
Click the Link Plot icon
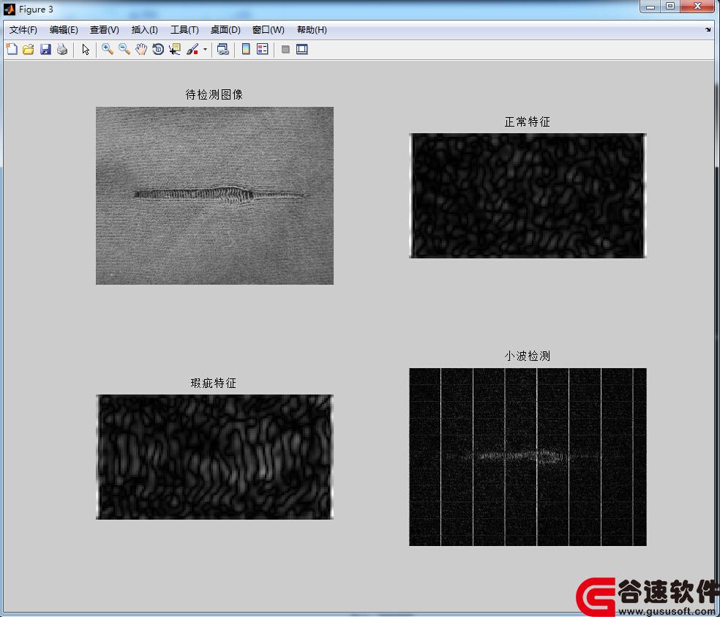222,49
